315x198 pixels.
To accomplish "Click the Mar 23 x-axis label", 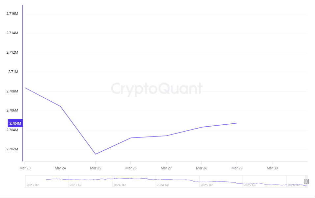I will point(25,168).
